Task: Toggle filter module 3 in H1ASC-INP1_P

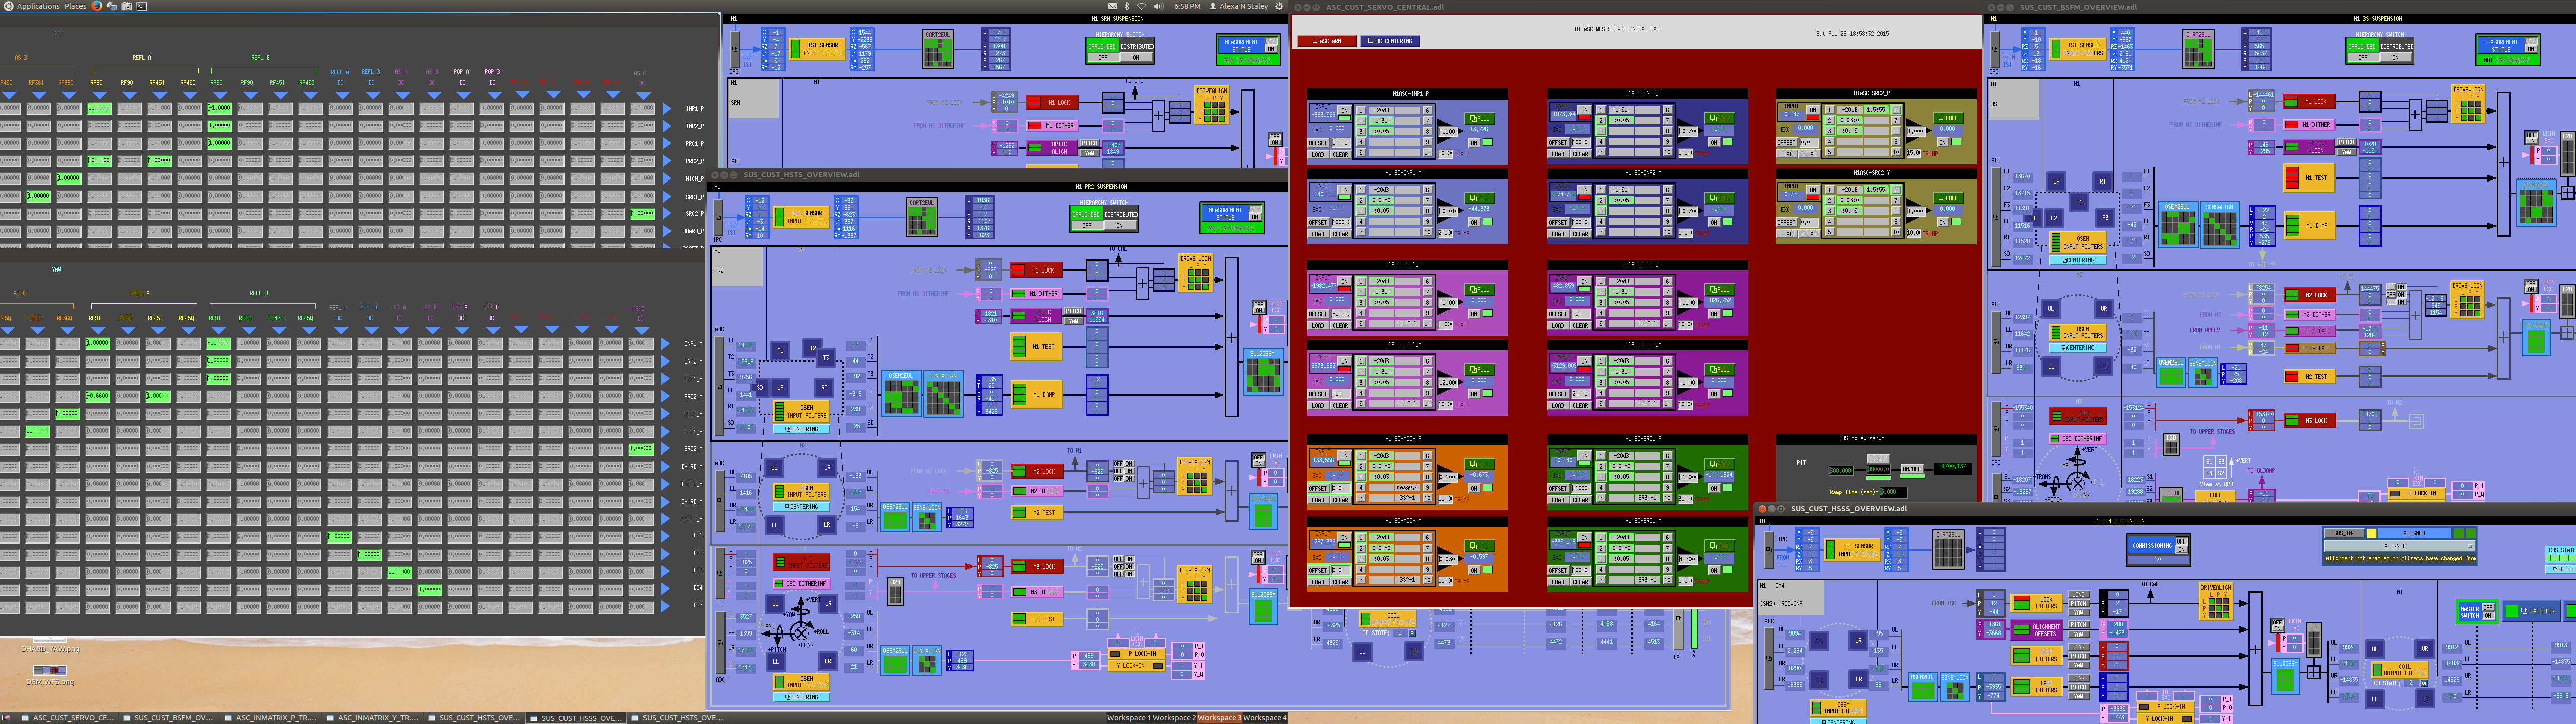Action: 1361,132
